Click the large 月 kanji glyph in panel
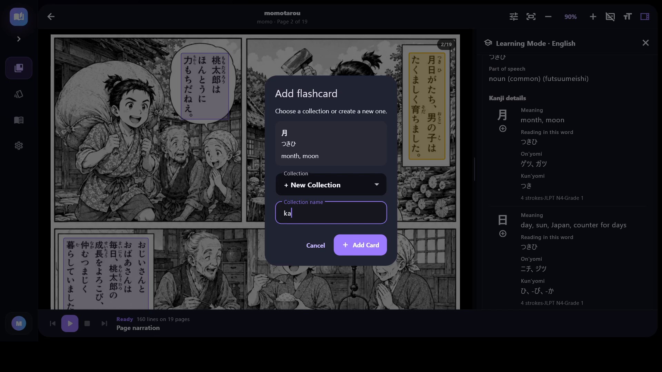Screen dimensions: 662x372 pyautogui.click(x=502, y=115)
